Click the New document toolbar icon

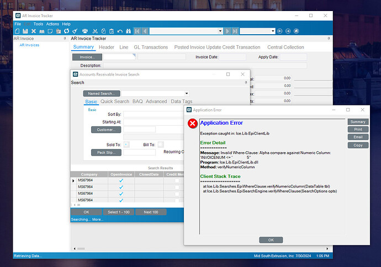coord(17,31)
